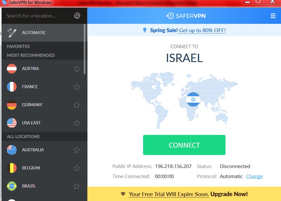281x201 pixels.
Task: Click the France flag icon
Action: [x=12, y=87]
